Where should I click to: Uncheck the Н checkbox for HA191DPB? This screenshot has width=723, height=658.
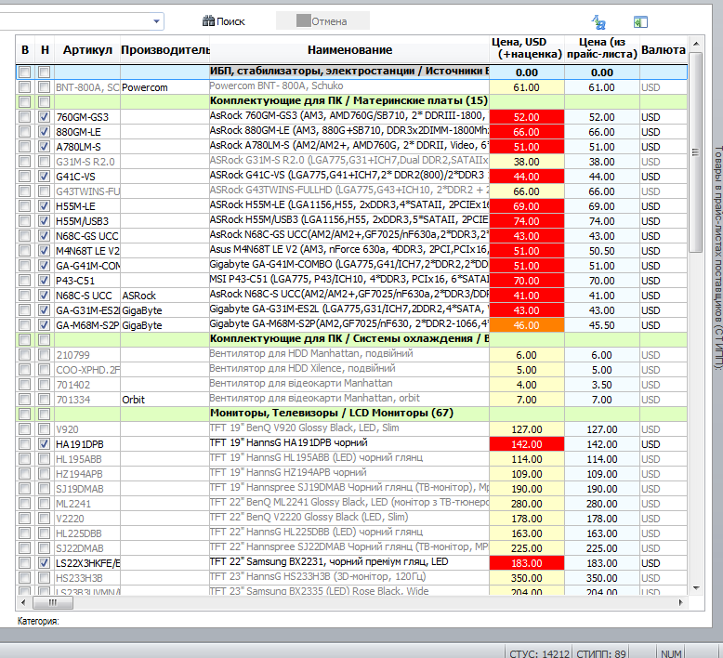coord(45,444)
